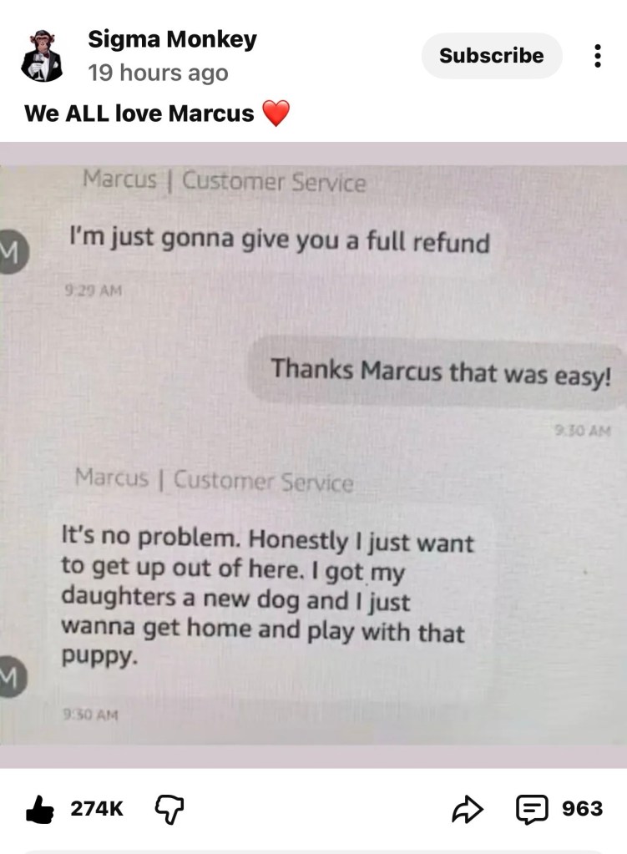Click the bottom gray 'M' avatar circle
This screenshot has width=627, height=854.
click(x=12, y=676)
